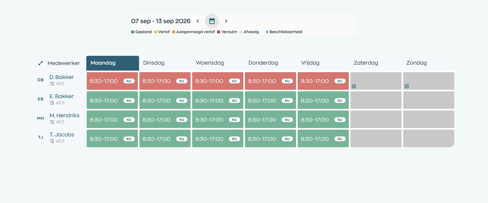The height and width of the screenshot is (203, 488).
Task: Click contract hours icon under E. Bakker
Action: pyautogui.click(x=52, y=103)
